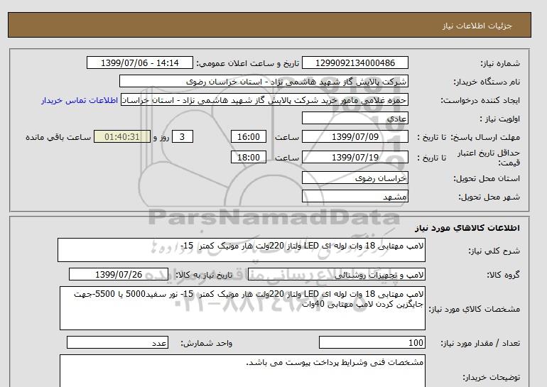Focus the شرح کلی نیاز text area
Image resolution: width=547 pixels, height=387 pixels.
pos(241,250)
